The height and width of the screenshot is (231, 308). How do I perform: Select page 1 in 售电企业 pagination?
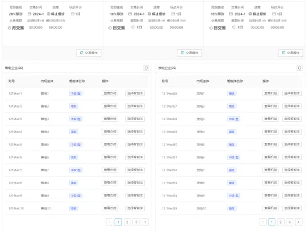coord(118,222)
